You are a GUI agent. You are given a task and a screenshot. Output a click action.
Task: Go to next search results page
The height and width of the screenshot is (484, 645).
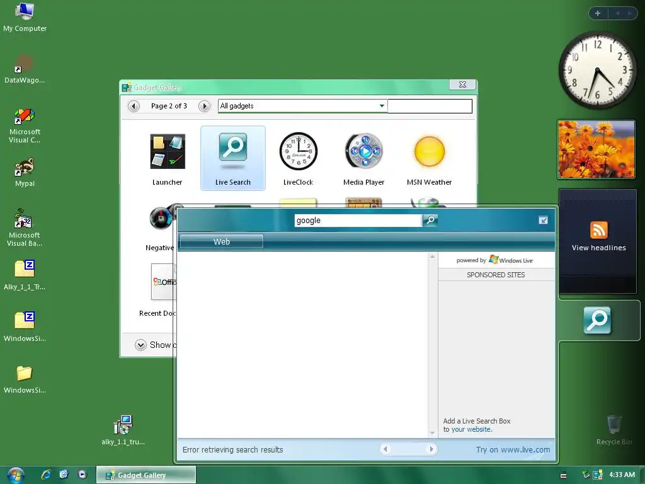431,449
